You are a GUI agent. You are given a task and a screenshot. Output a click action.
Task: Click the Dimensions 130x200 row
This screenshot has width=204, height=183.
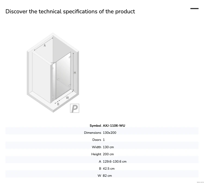102,133
